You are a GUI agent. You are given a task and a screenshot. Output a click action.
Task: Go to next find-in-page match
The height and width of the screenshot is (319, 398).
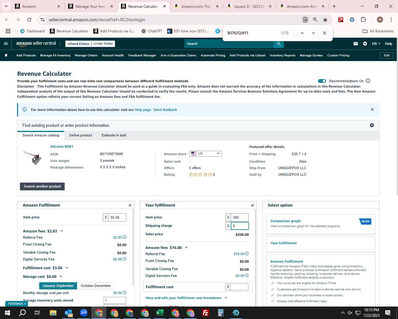point(313,33)
